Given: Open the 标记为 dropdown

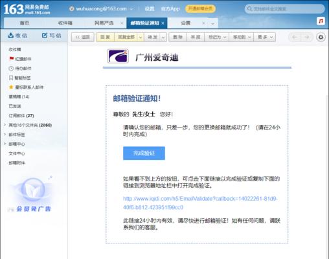Looking at the screenshot, I should coord(217,37).
